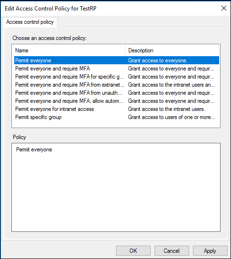Pick require MFA, allow automatic policy
231x259 pixels.
pos(116,101)
